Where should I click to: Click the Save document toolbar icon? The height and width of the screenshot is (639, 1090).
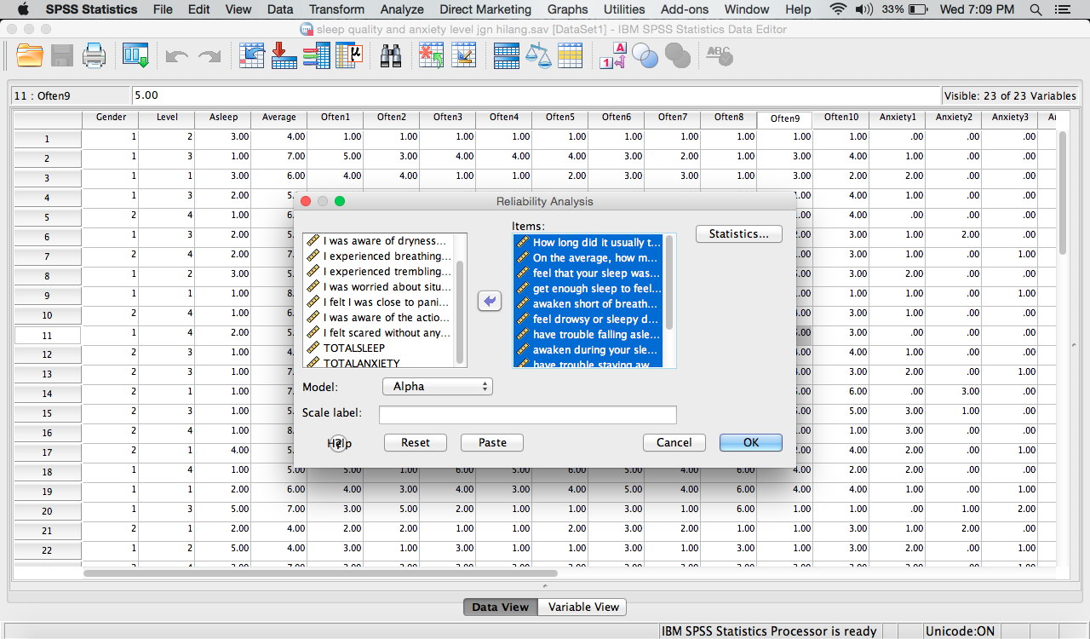point(62,56)
